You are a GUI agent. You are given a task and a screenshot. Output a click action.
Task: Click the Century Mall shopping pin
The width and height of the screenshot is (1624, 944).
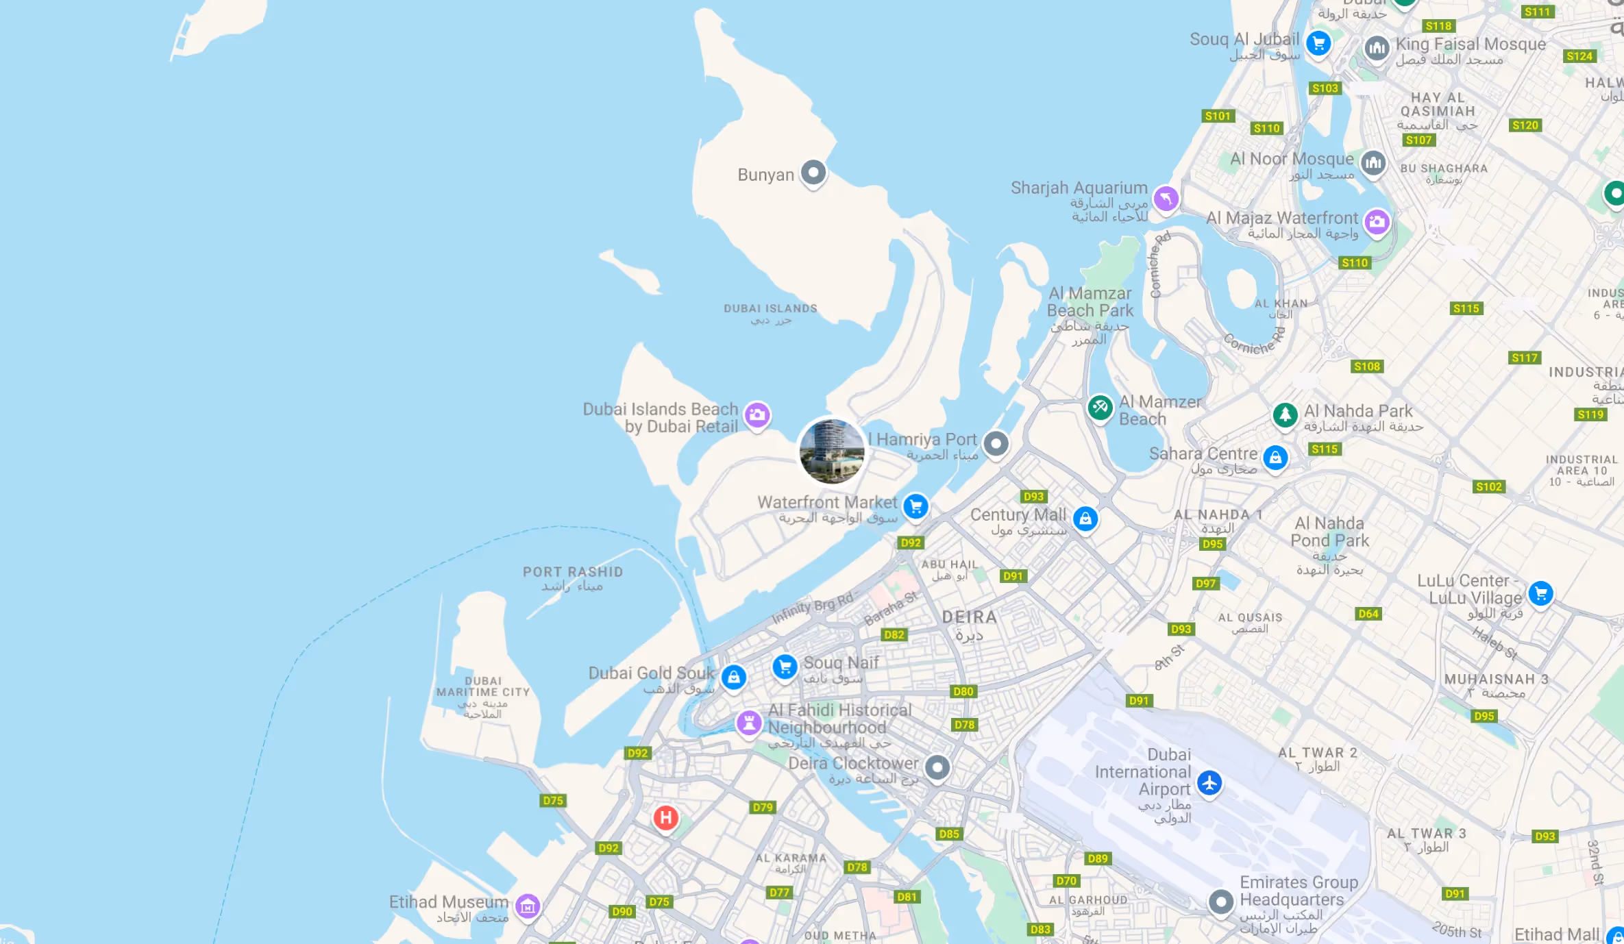(1085, 519)
